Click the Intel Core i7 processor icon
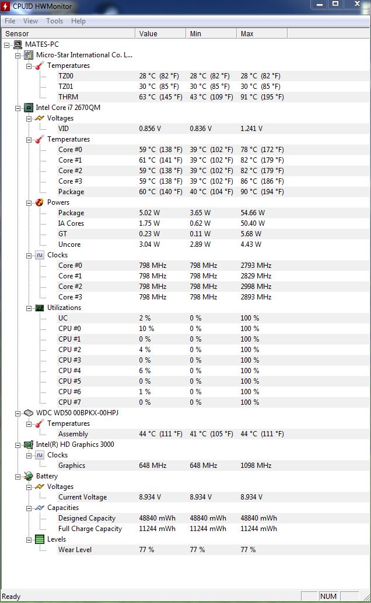The height and width of the screenshot is (603, 371). click(x=28, y=108)
